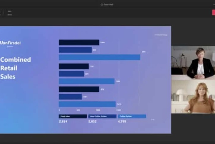Click the Coffee Drinks legend label
The image size is (215, 144).
coord(132,116)
